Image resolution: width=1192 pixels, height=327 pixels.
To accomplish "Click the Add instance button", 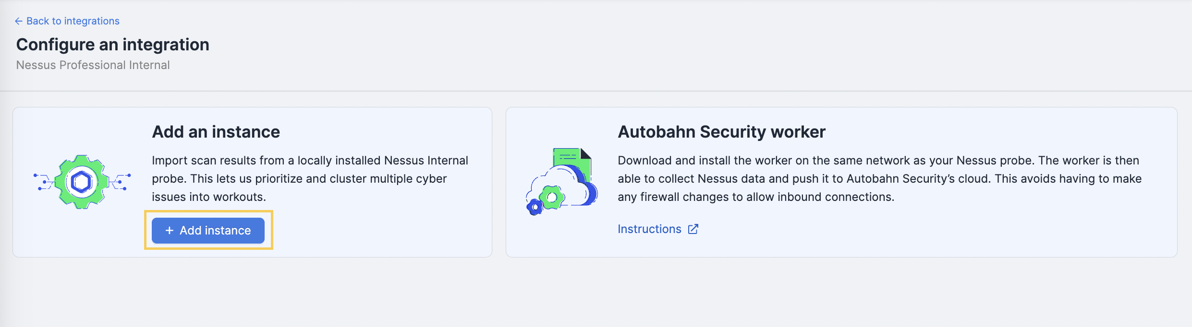I will 208,231.
